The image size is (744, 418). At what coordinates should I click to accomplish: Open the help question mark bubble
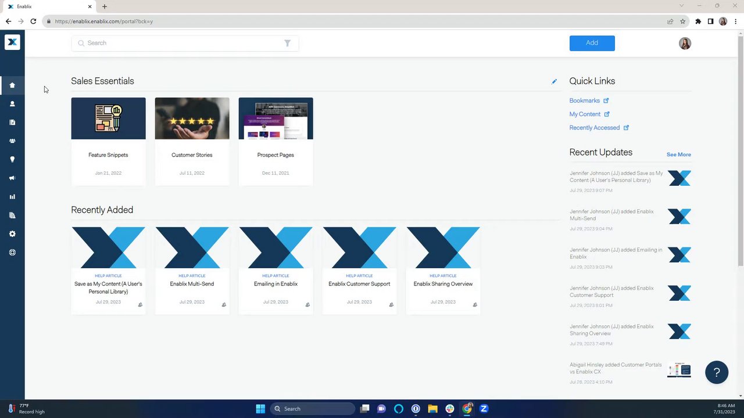tap(717, 372)
